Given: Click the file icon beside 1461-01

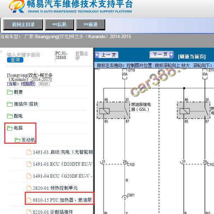Looking at the screenshot, I should click(29, 152).
